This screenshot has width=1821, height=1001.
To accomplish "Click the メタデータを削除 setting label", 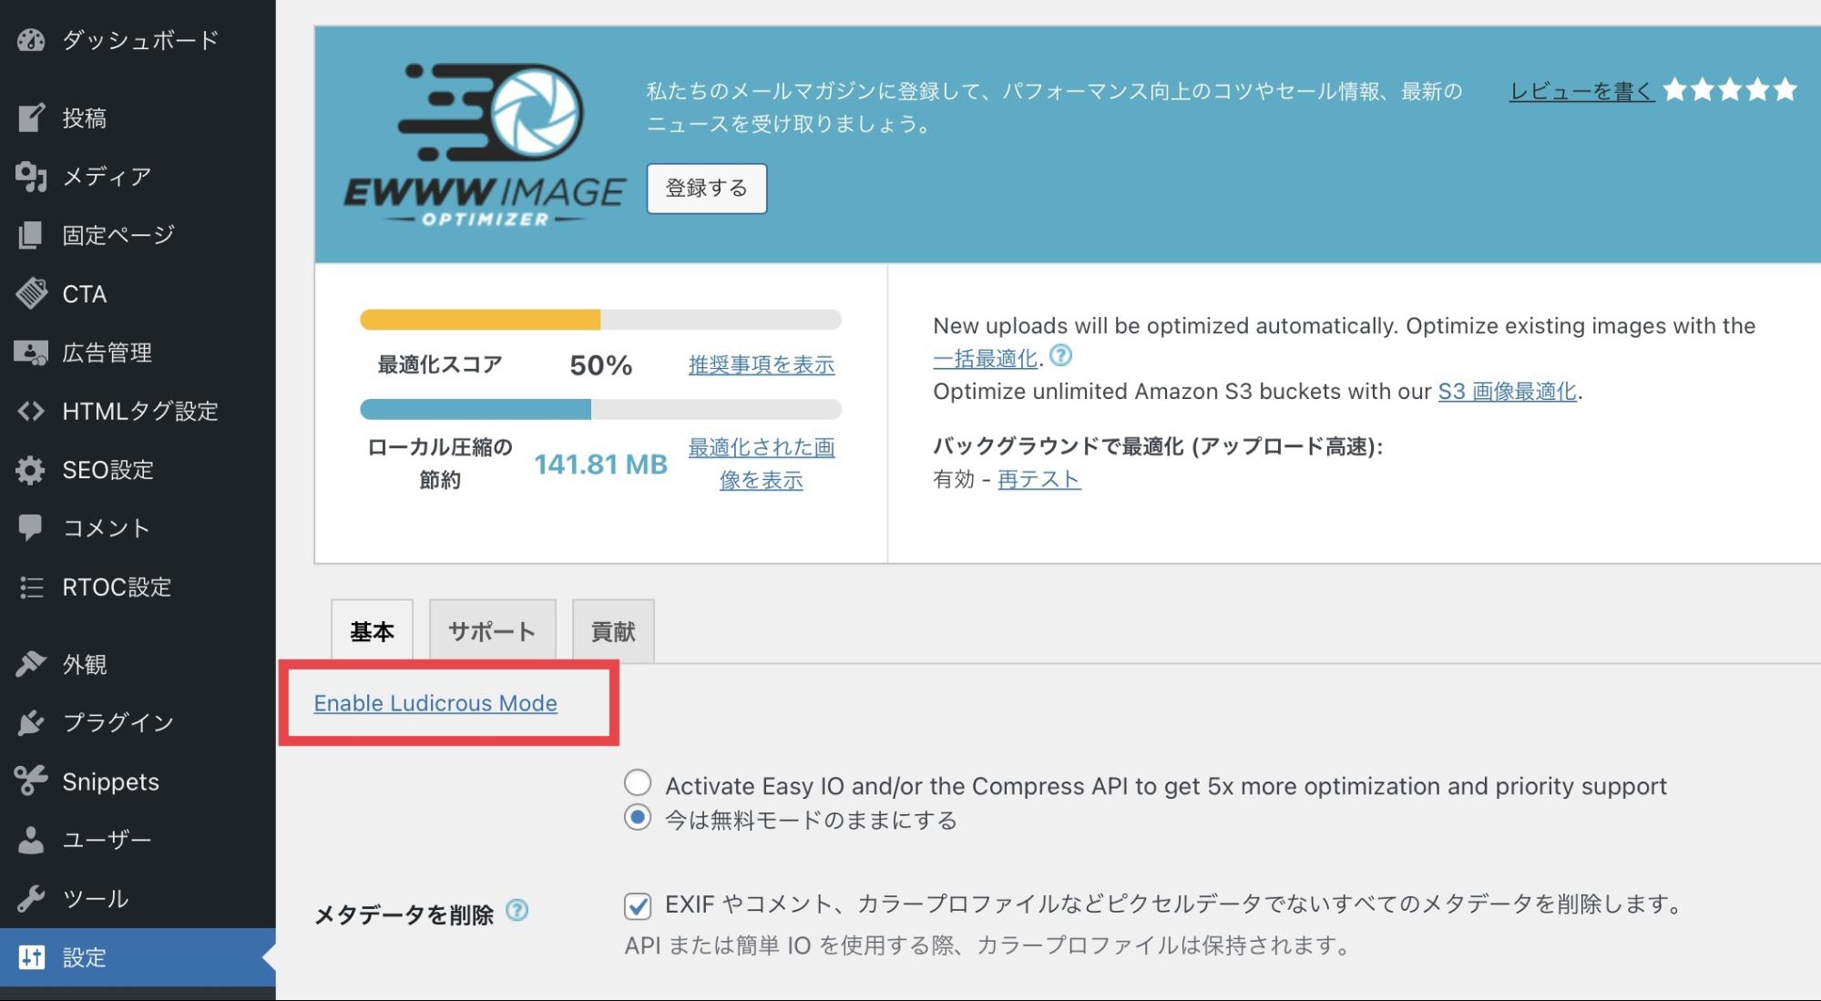I will coord(404,914).
